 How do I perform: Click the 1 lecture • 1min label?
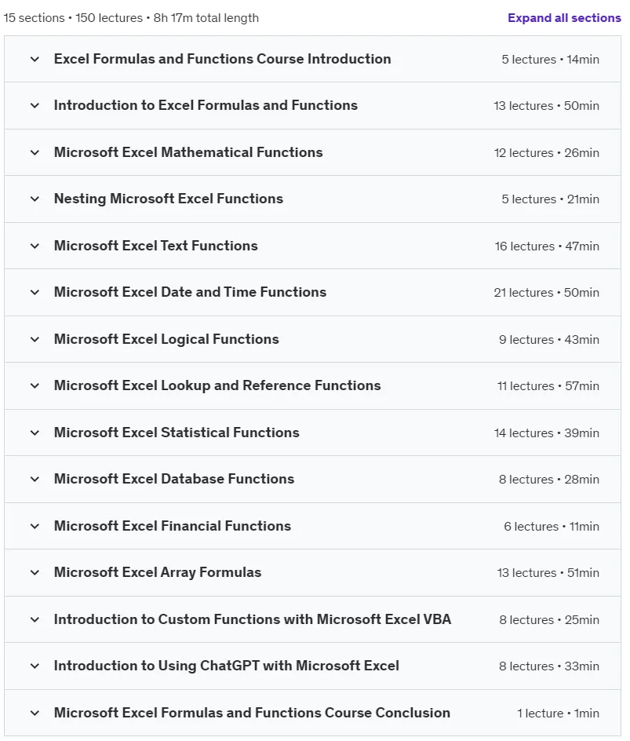tap(558, 713)
